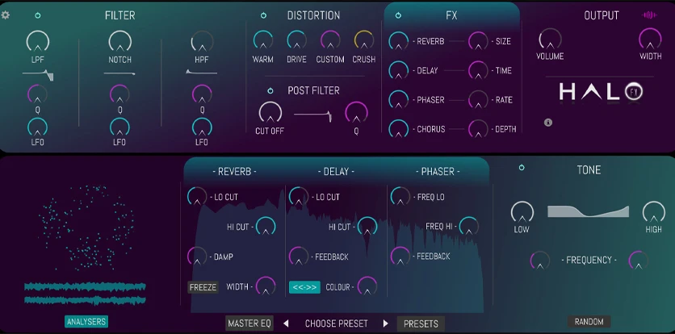This screenshot has height=334, width=675.
Task: Click the LFO knob under HPF
Action: [202, 127]
